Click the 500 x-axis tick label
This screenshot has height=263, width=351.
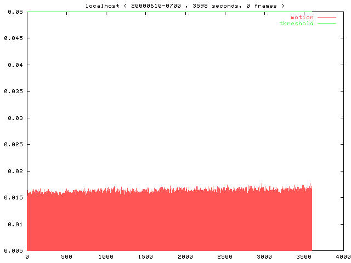pos(66,256)
